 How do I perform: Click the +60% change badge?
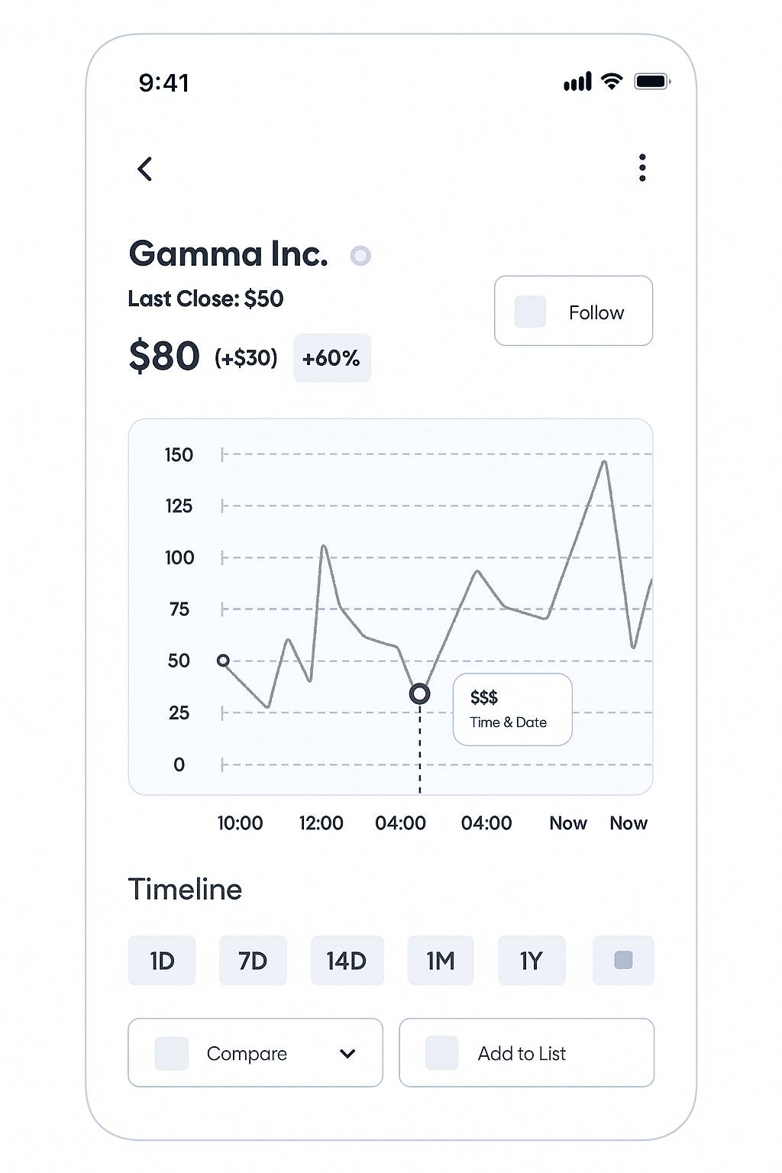tap(331, 357)
